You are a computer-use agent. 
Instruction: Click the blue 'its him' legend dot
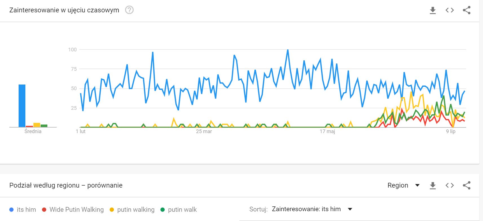tap(12, 210)
